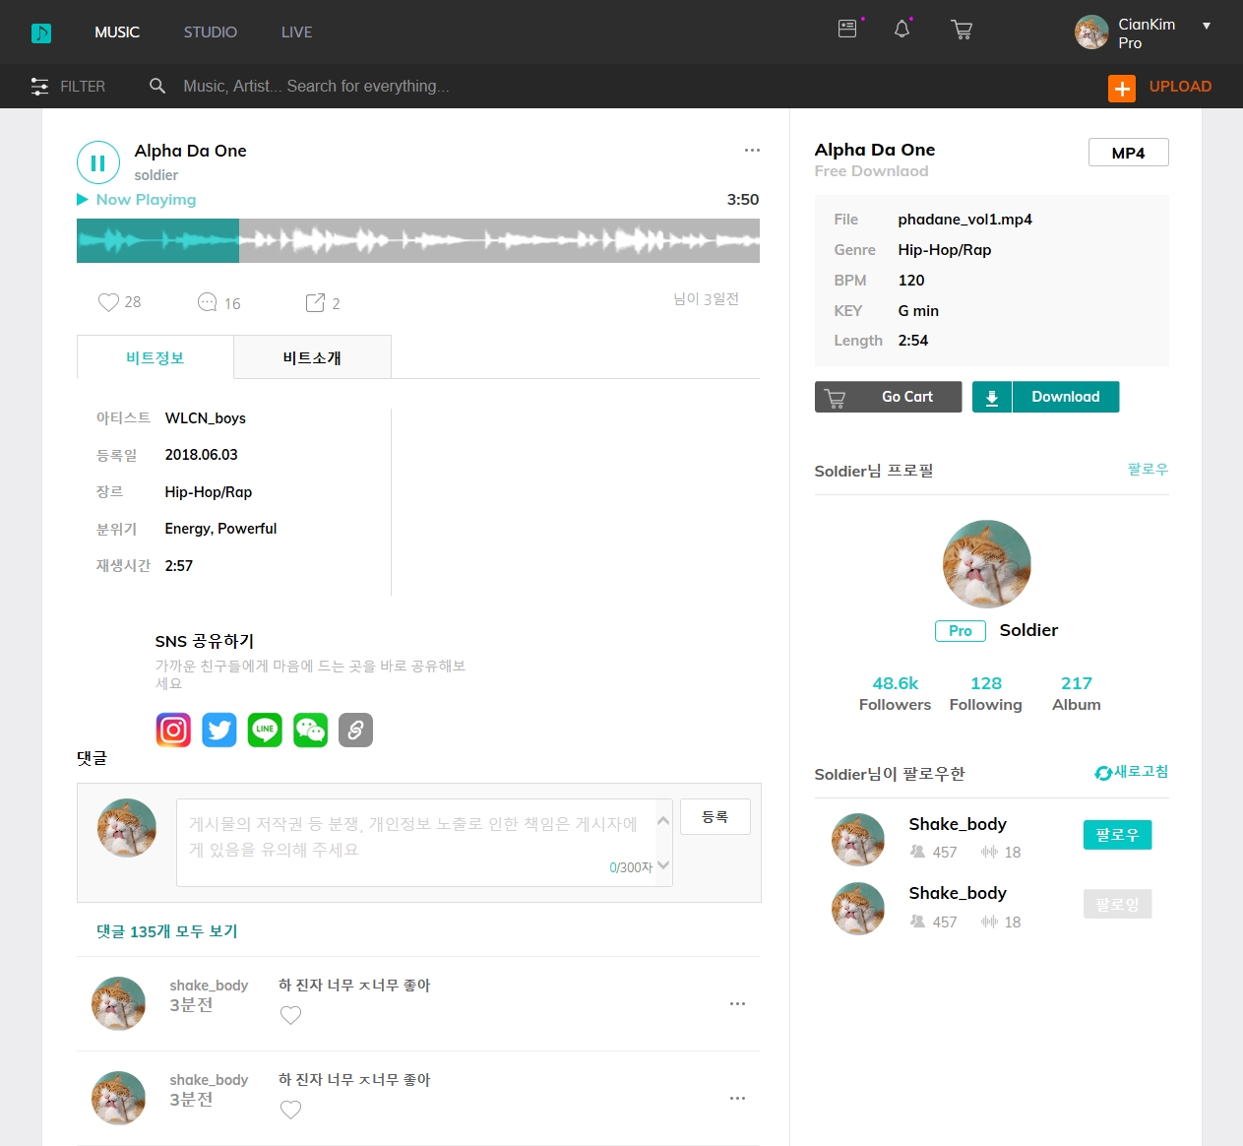Share via WeChat

tap(310, 730)
